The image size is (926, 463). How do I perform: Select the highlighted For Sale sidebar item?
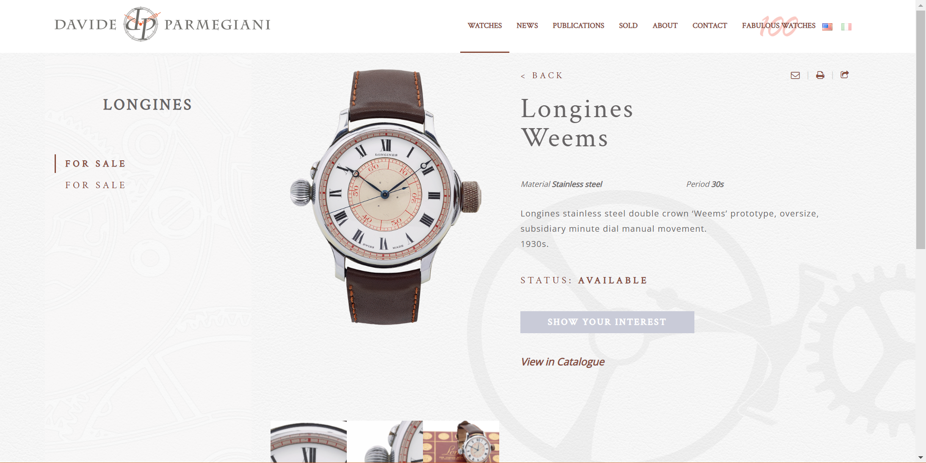95,164
